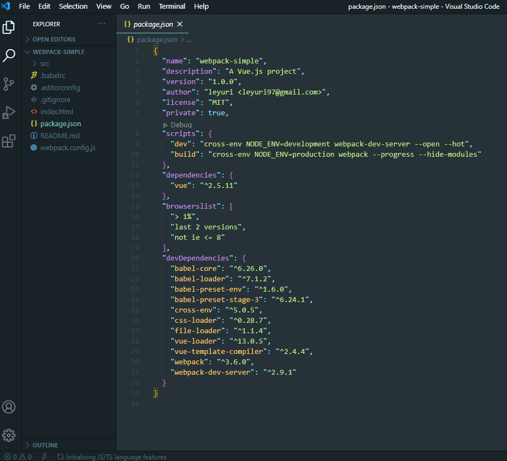Open the Manage gear icon

pos(9,435)
